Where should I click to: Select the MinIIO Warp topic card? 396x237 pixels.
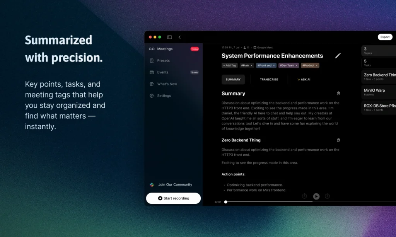click(379, 92)
